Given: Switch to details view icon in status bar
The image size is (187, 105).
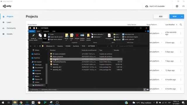Looking at the screenshot, I should [144, 90].
